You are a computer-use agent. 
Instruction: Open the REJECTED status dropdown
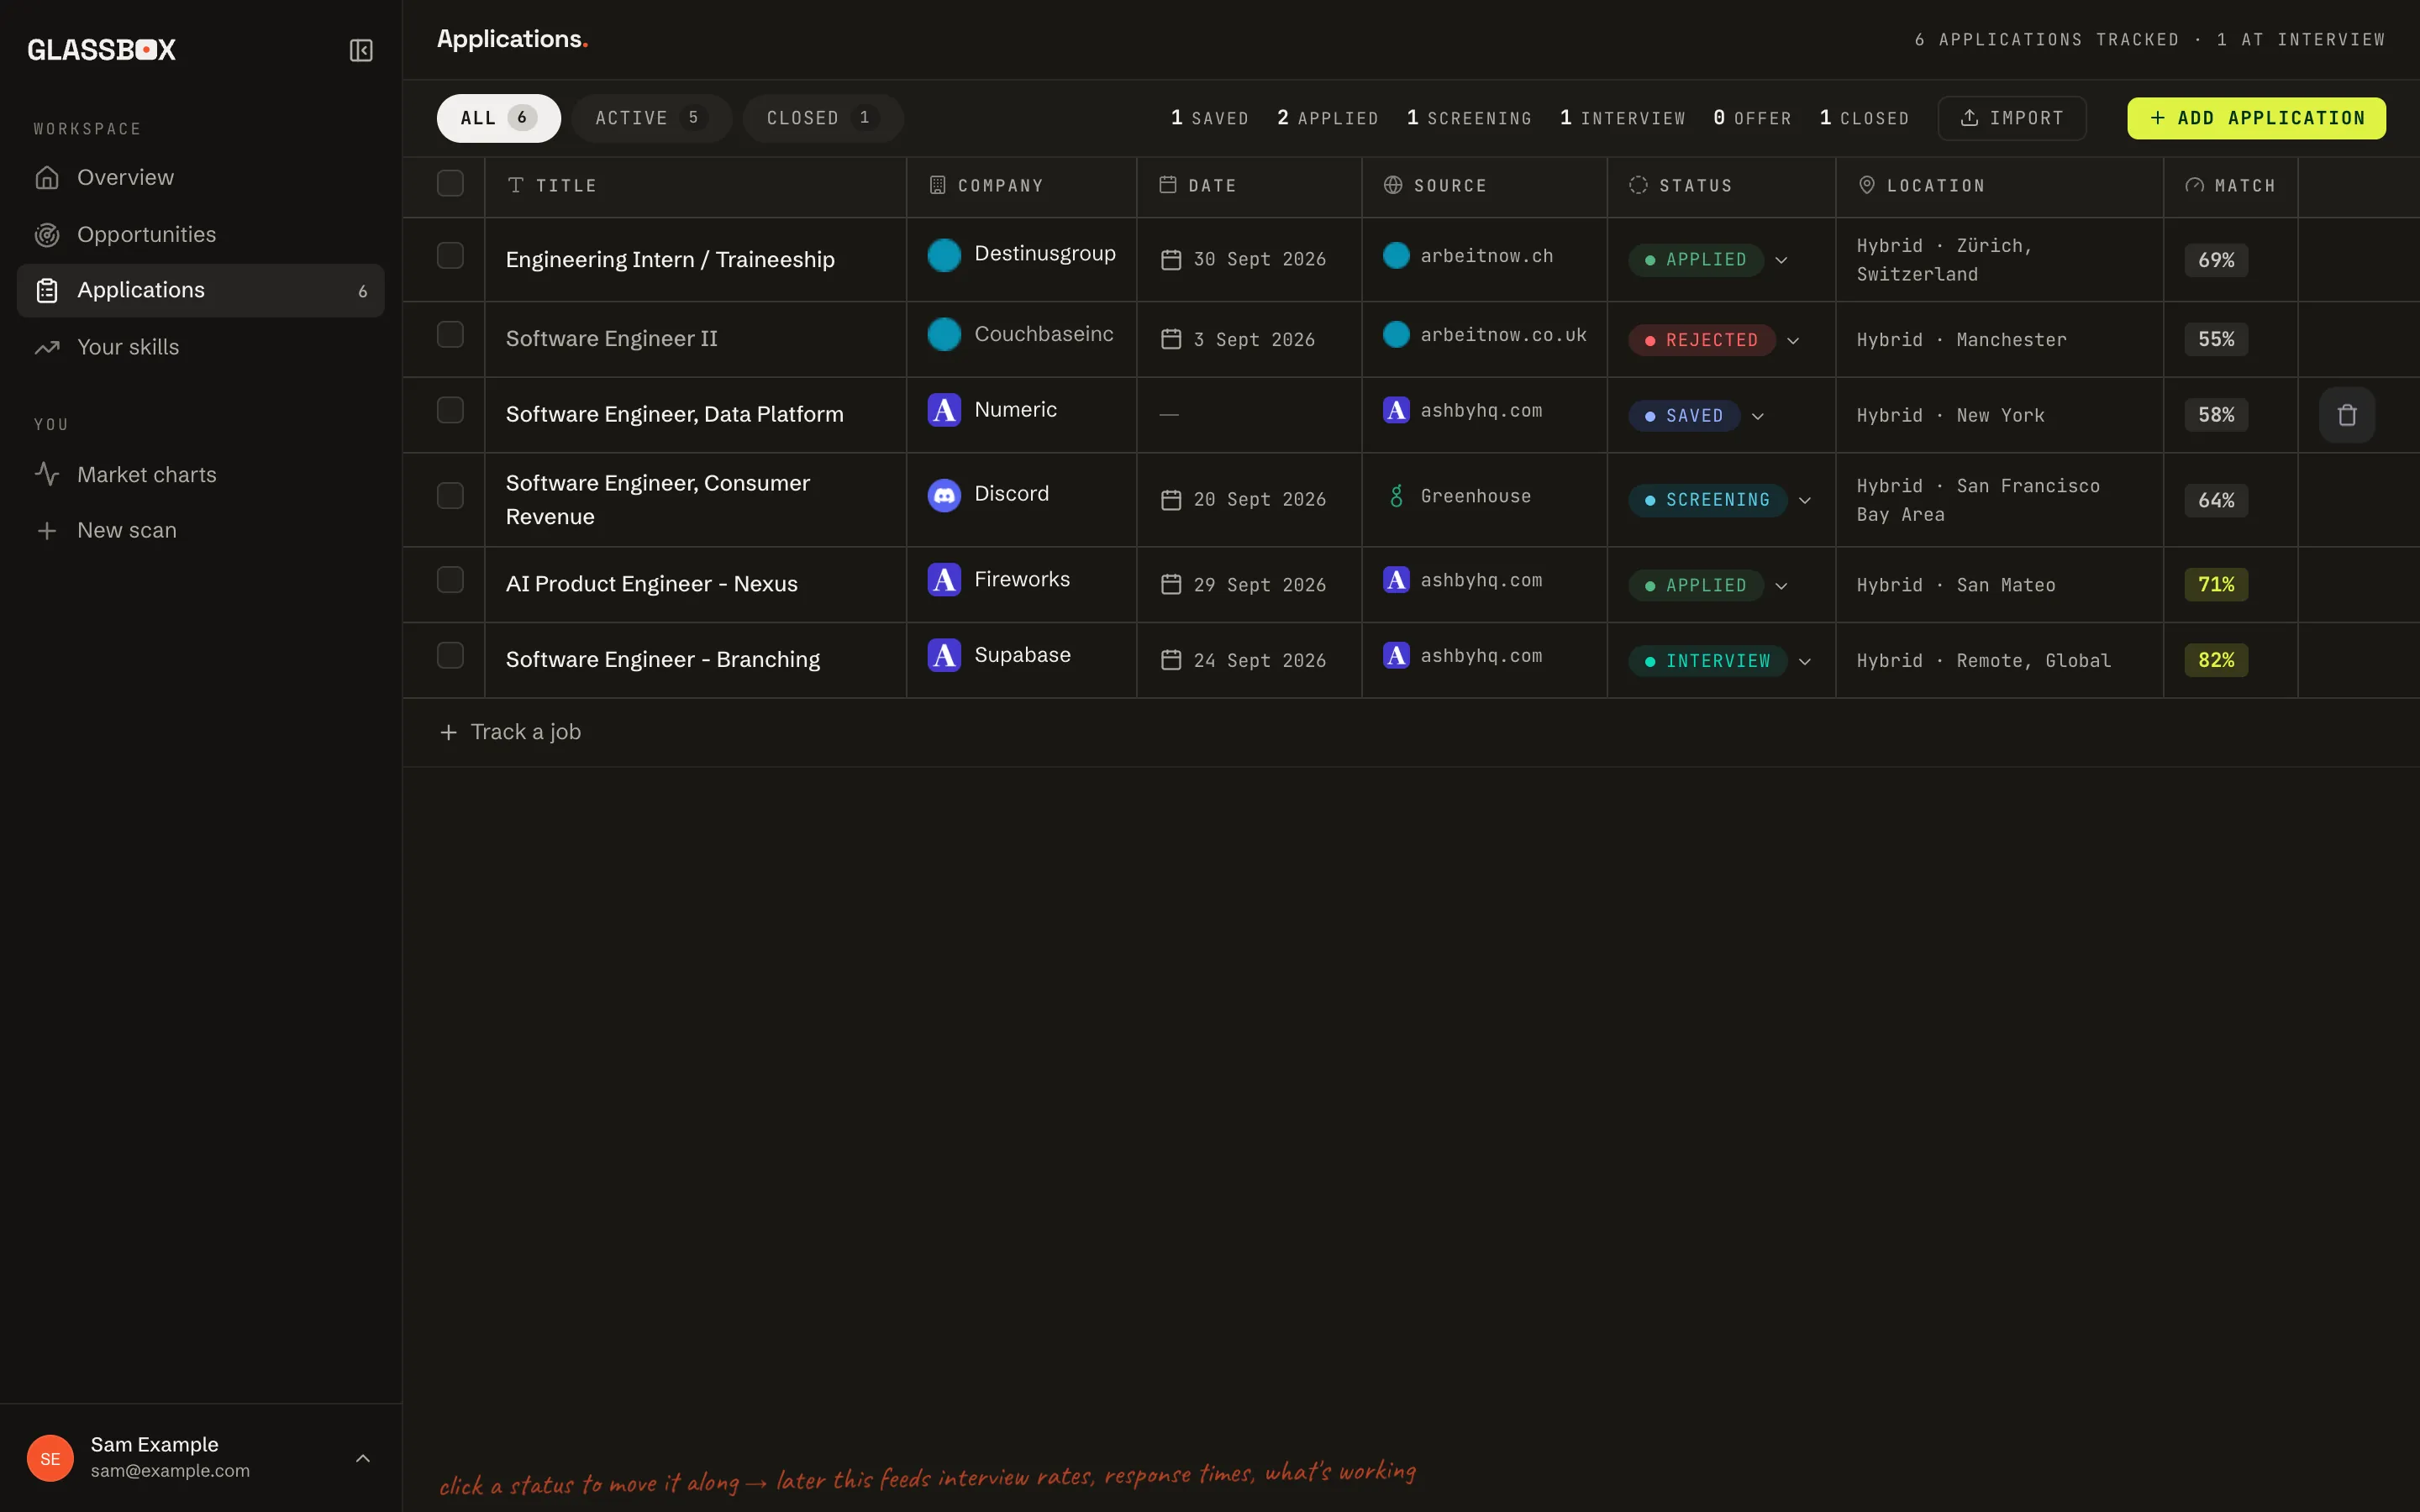pyautogui.click(x=1714, y=340)
